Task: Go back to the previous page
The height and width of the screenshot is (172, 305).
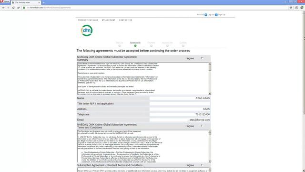Action: point(3,8)
